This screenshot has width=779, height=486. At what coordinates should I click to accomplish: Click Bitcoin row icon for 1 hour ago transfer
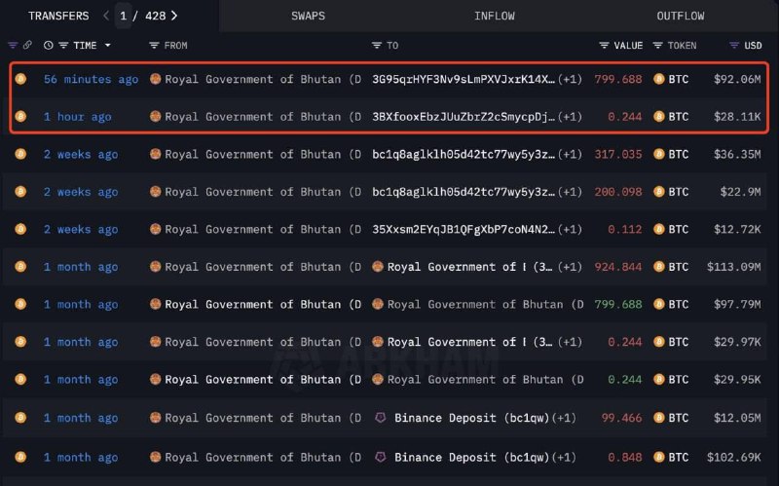click(x=20, y=116)
